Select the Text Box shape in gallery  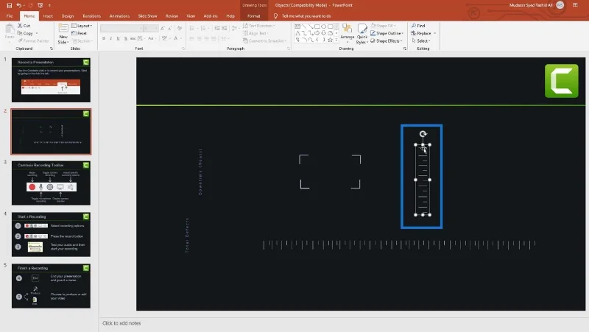click(x=297, y=27)
